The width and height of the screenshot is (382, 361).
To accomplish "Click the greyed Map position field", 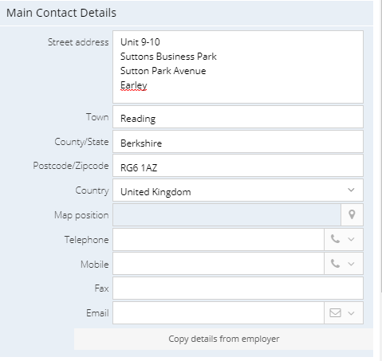I will 226,214.
